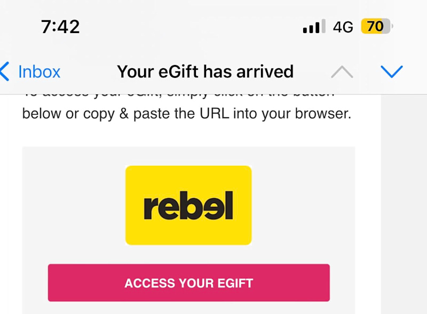Tap the yellow battery icon showing 70
The width and height of the screenshot is (427, 314).
click(377, 27)
